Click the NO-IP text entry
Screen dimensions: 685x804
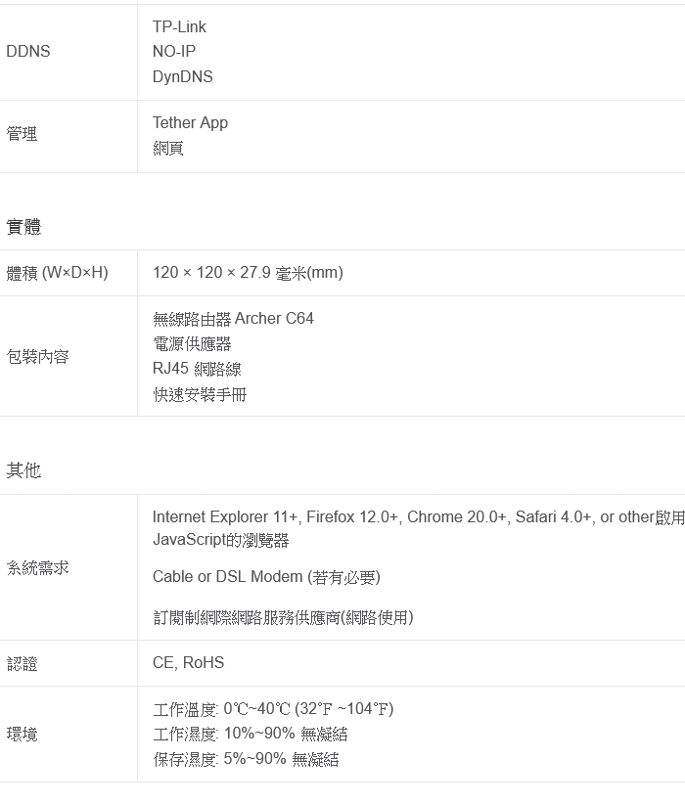tap(174, 51)
